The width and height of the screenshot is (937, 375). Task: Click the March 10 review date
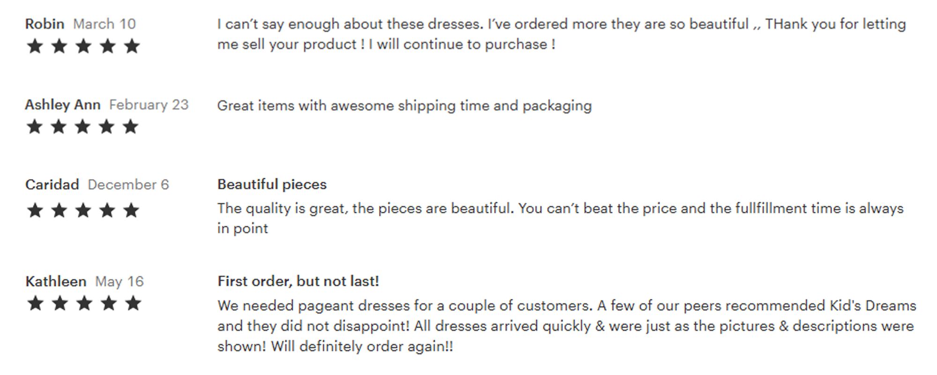(x=104, y=24)
